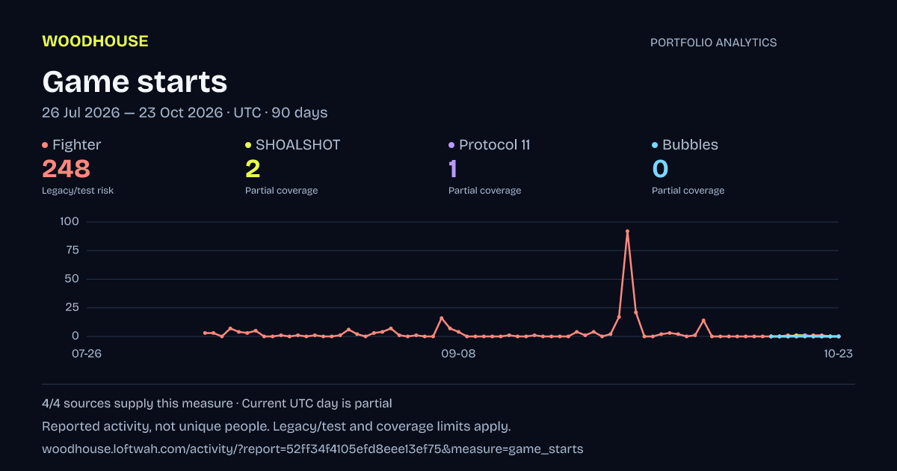Click the 4/4 sources supply this measure note
The image size is (897, 471).
coord(138,404)
